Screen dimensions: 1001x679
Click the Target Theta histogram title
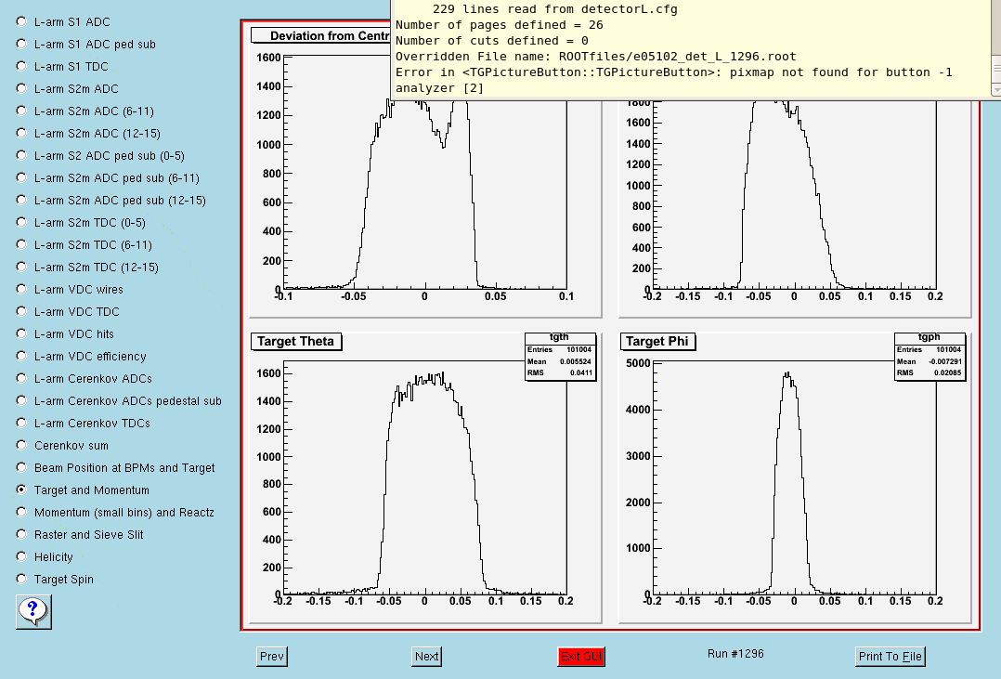[x=296, y=342]
